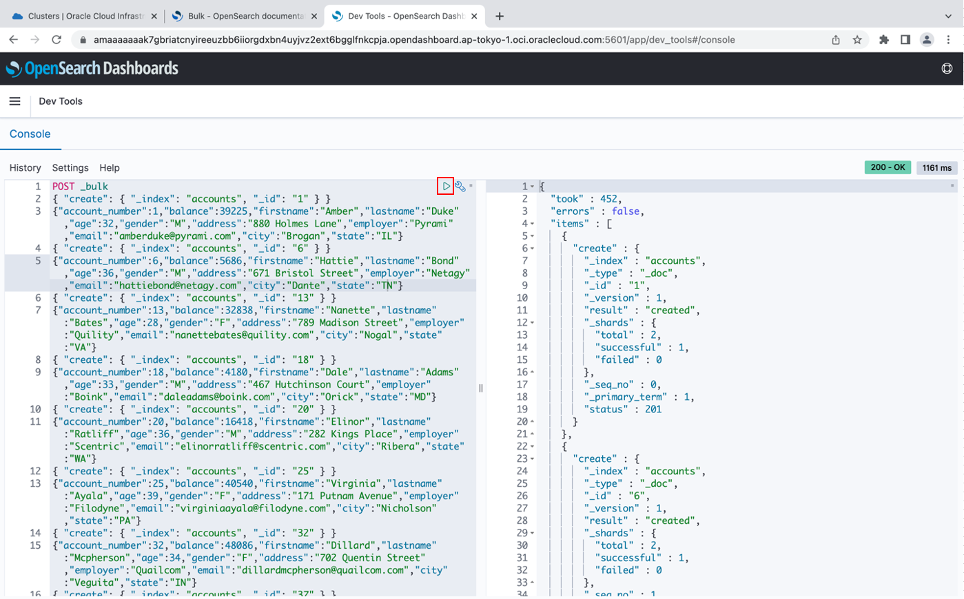Image resolution: width=964 pixels, height=599 pixels.
Task: Open the hamburger navigation menu
Action: [x=14, y=101]
